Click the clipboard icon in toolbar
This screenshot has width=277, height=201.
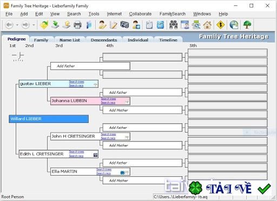point(149,25)
